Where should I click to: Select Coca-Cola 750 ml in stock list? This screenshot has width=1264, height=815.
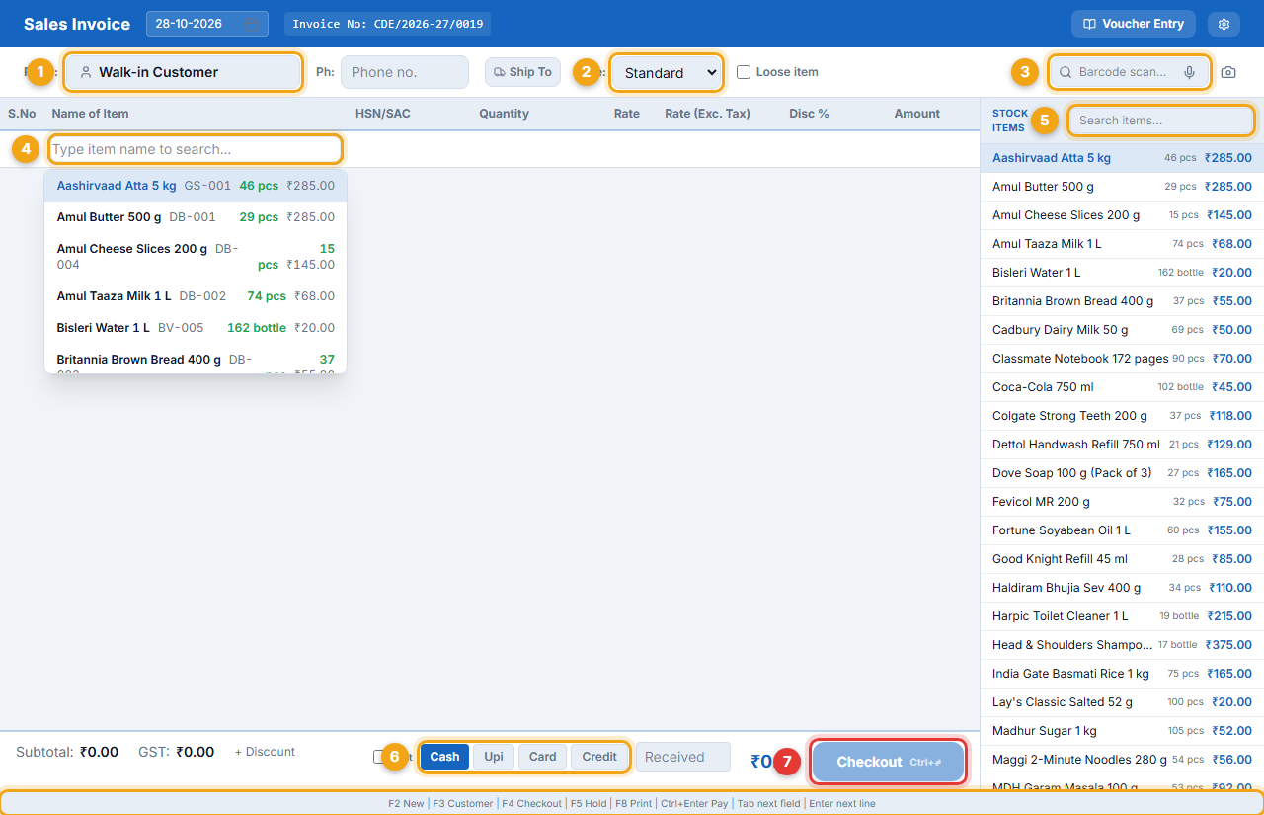1122,387
